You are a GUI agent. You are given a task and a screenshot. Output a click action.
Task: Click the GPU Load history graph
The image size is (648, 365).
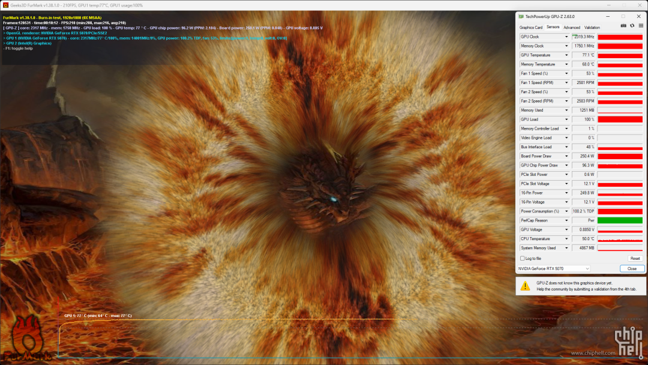[620, 119]
